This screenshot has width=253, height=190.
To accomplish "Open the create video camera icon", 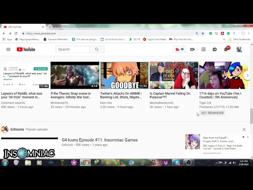I will click(x=193, y=49).
